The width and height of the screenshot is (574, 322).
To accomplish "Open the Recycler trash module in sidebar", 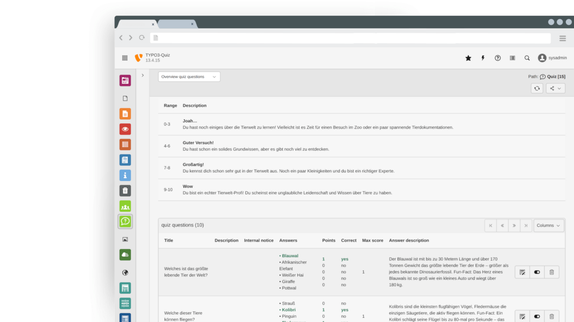I will tap(125, 191).
